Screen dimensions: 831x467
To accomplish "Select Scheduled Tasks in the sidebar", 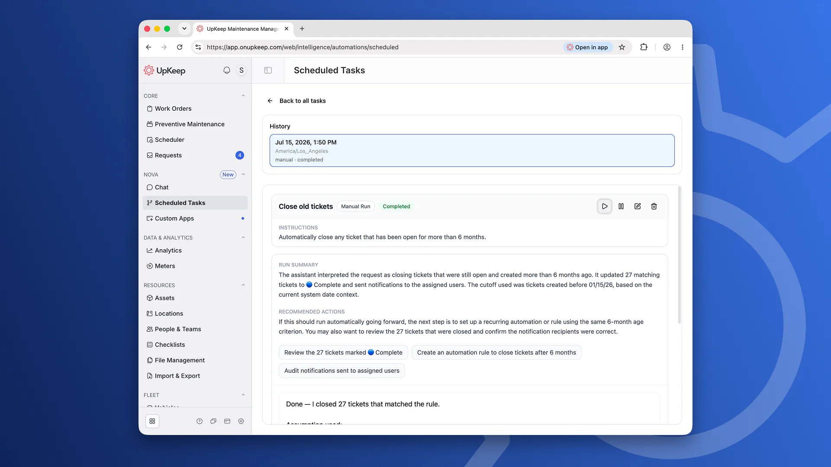I will click(195, 203).
